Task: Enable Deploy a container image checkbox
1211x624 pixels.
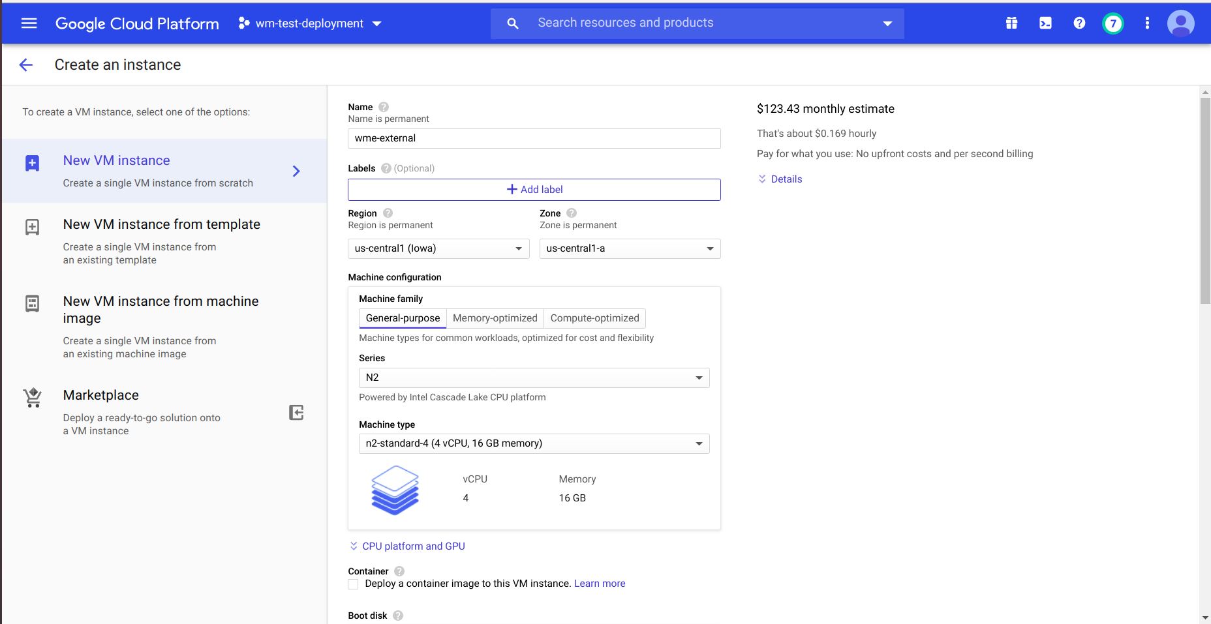Action: coord(353,584)
